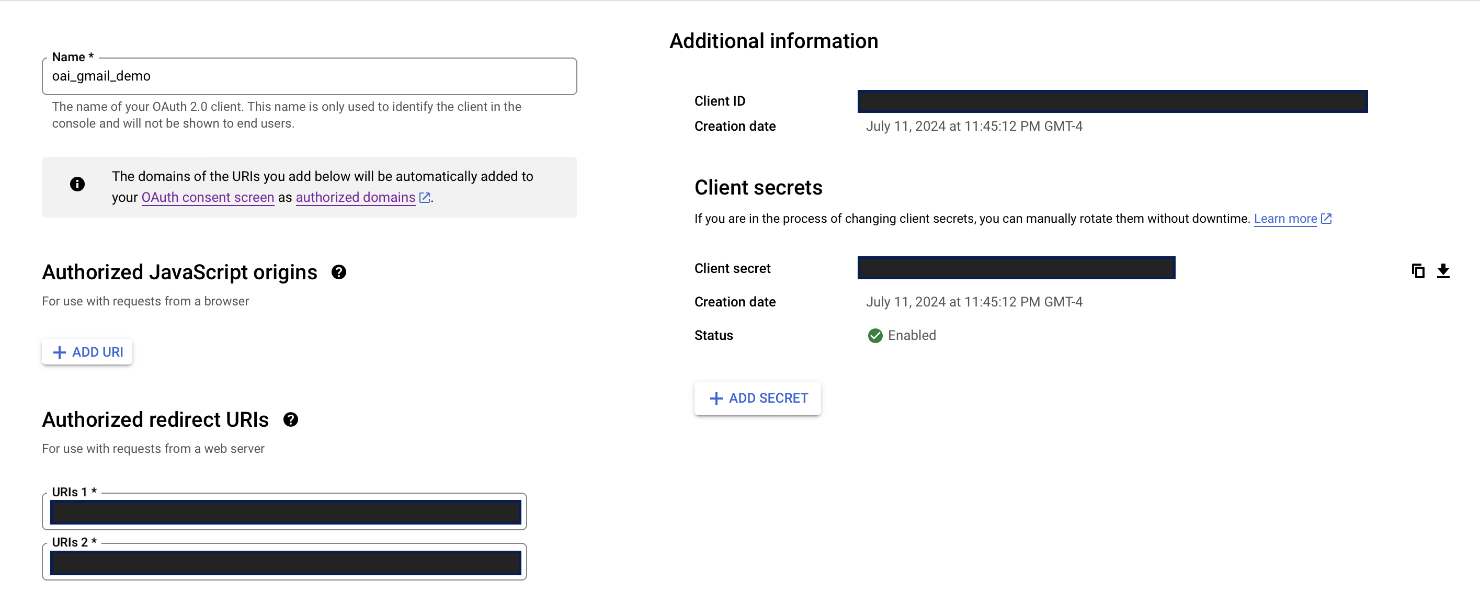Image resolution: width=1480 pixels, height=592 pixels.
Task: Click inside the Name field showing oai_gmail_demo
Action: point(309,76)
